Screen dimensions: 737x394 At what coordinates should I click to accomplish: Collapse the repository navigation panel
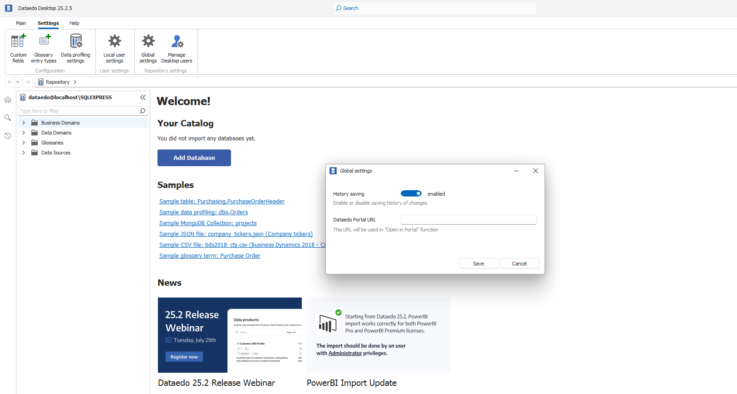click(143, 97)
